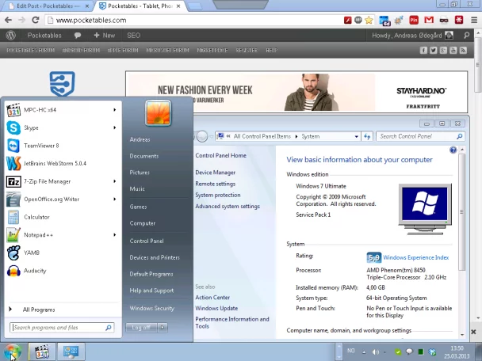482x361 pixels.
Task: Open Device Manager link
Action: pos(215,173)
